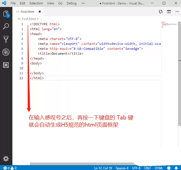Change the CRLF line ending setting
Viewport: 181px width, 170px height.
tap(147, 168)
